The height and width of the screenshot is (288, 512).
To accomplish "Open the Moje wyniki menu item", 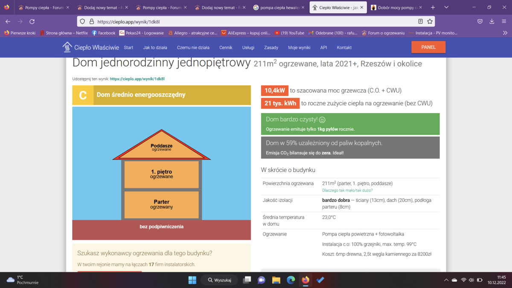I will 299,47.
